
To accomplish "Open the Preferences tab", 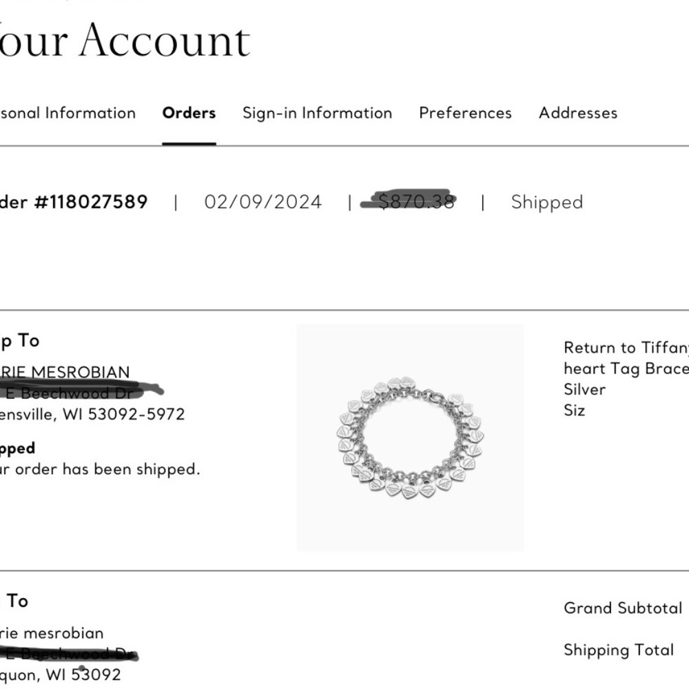I will (465, 113).
